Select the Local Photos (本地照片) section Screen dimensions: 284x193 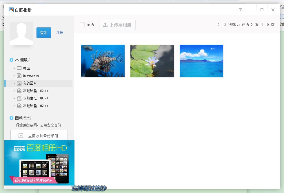[23, 60]
